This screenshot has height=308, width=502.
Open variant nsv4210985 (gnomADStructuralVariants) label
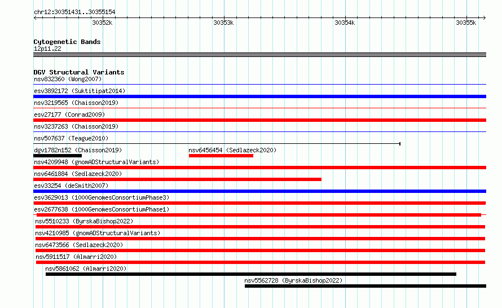point(98,233)
